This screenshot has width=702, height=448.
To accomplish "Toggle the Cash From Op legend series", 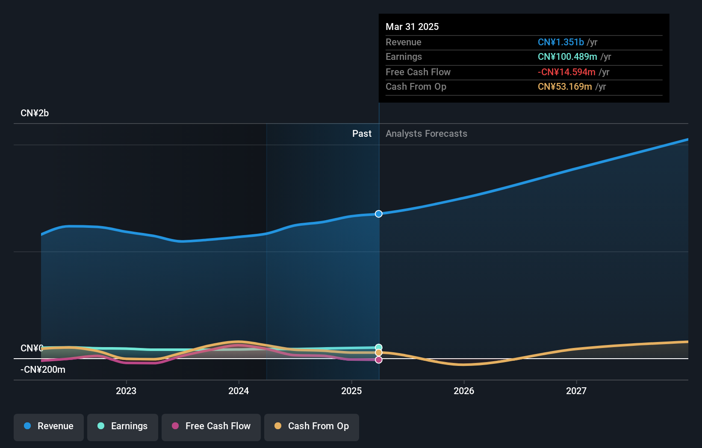I will click(312, 427).
